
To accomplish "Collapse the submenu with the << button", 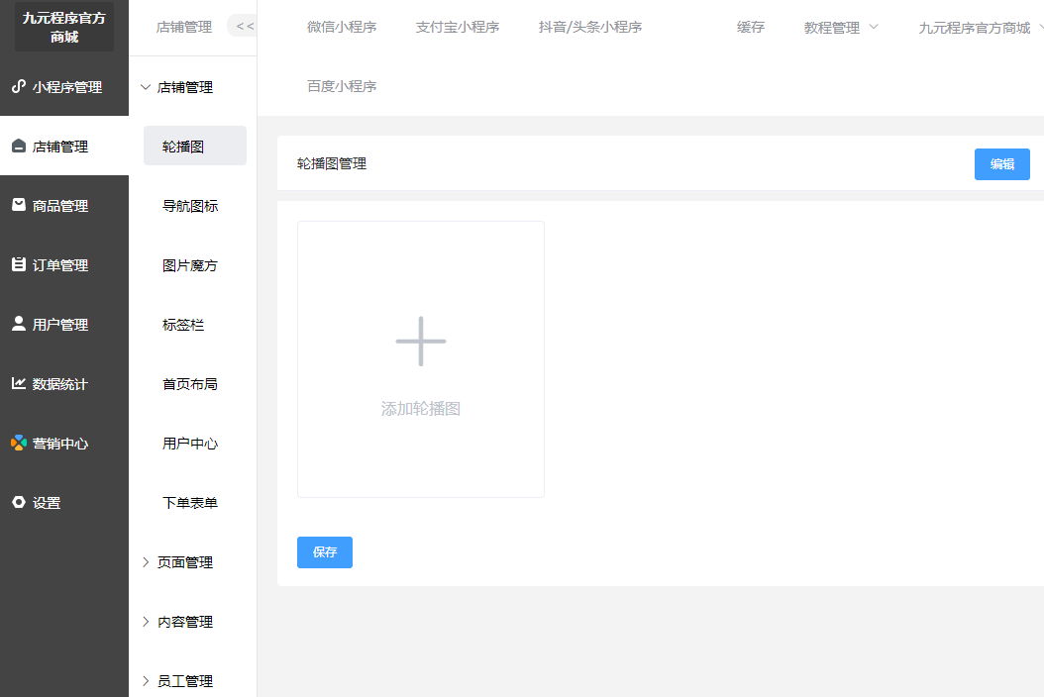I will pyautogui.click(x=244, y=27).
